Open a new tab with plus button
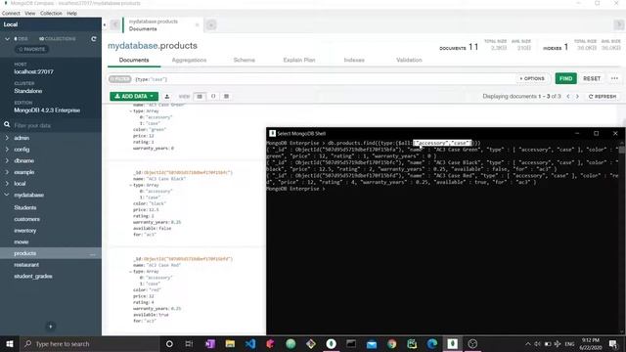The width and height of the screenshot is (626, 352). 211,25
